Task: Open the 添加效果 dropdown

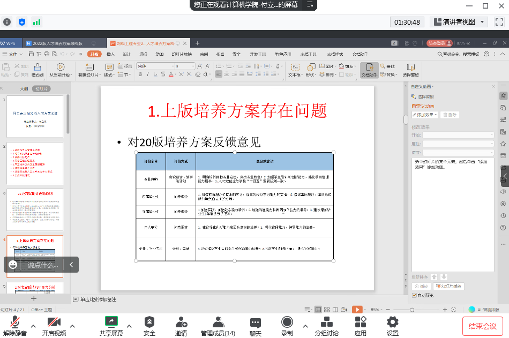Action: (x=425, y=115)
